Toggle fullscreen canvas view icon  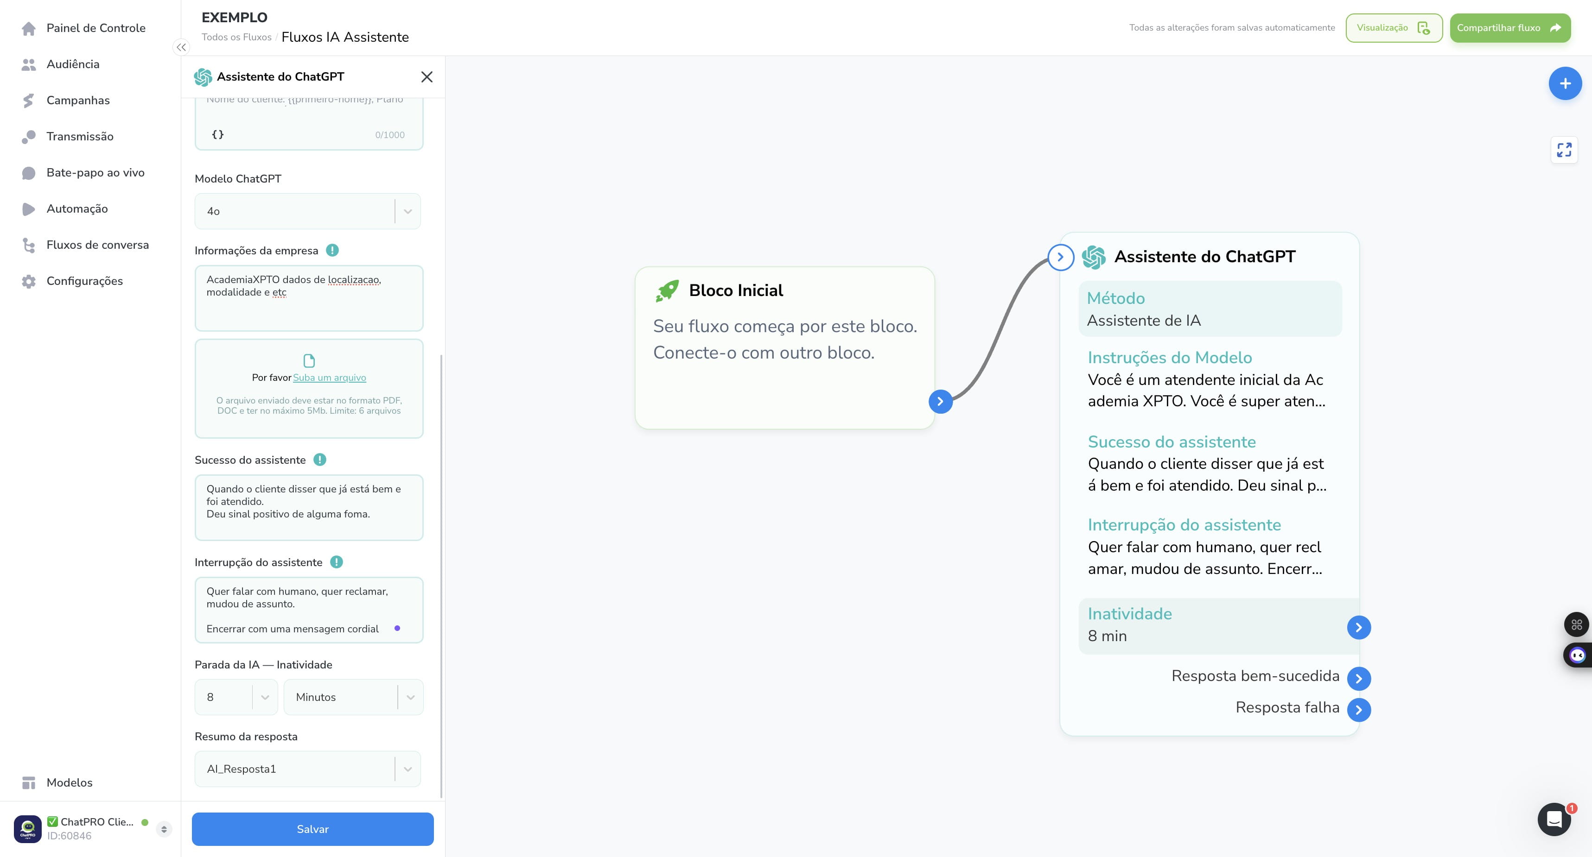1564,150
